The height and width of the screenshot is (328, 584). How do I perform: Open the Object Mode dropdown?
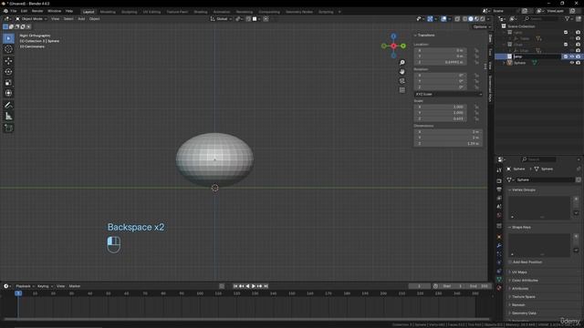pyautogui.click(x=31, y=19)
